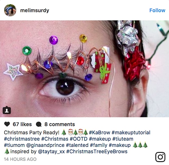Viewport: 169px width, 165px height.
Task: Open the Christmas eyebrow post photo
Action: coord(84,68)
